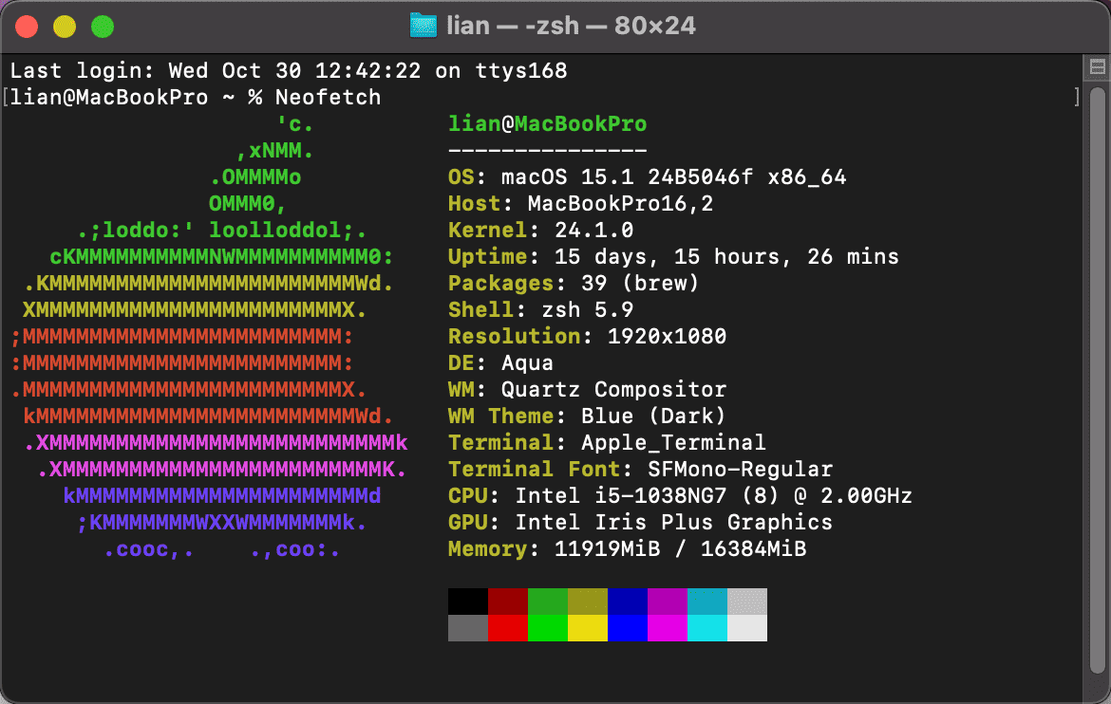Click the 'Memory: 11919MiB / 16384MiB' line
The image size is (1111, 704).
[627, 549]
